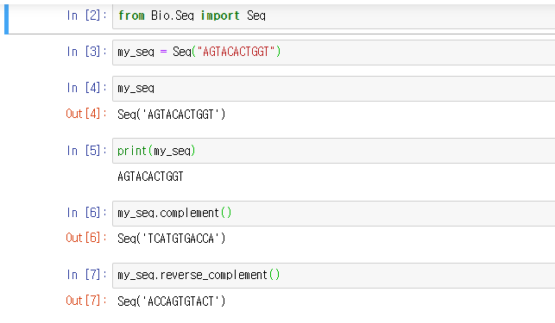Click the Seq('ACCAGTGTACT') reverse complement output
This screenshot has height=323, width=555.
click(171, 301)
